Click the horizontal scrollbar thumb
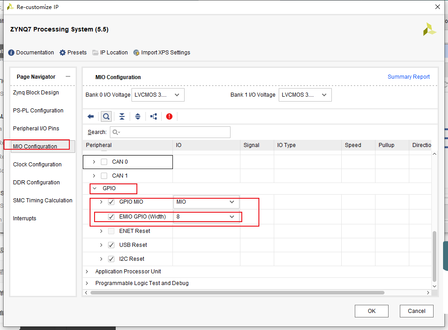Viewport: 448px width, 330px height. tap(237, 293)
